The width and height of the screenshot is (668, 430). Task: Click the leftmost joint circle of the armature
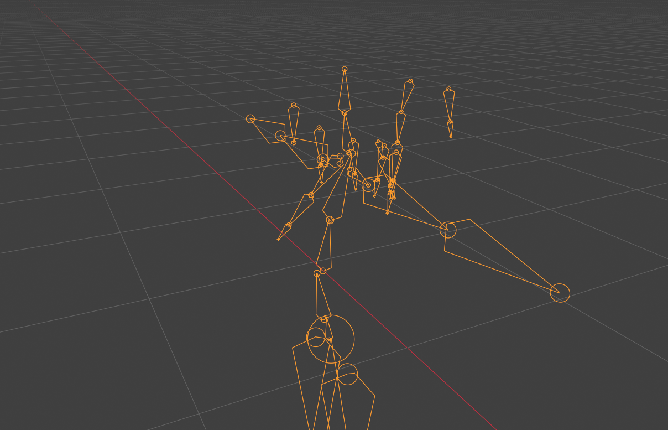coord(251,118)
